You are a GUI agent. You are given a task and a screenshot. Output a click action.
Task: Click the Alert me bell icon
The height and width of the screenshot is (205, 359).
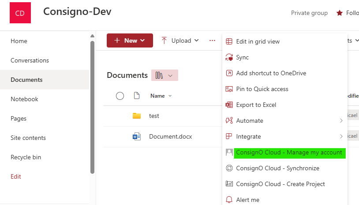click(x=229, y=200)
